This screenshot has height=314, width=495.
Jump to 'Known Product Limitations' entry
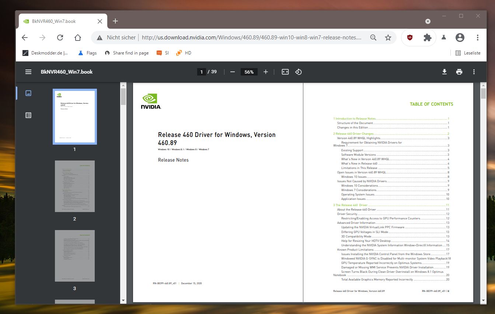[x=393, y=250]
